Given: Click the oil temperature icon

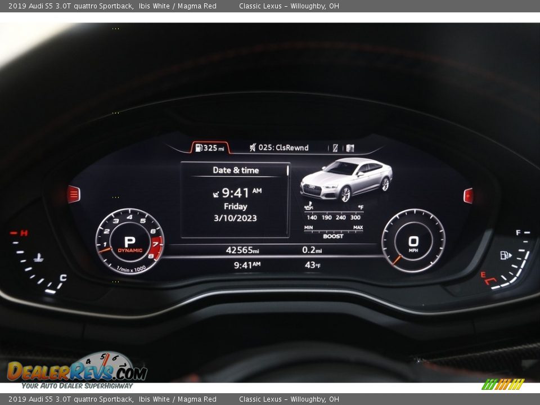Looking at the screenshot, I should click(x=309, y=206).
